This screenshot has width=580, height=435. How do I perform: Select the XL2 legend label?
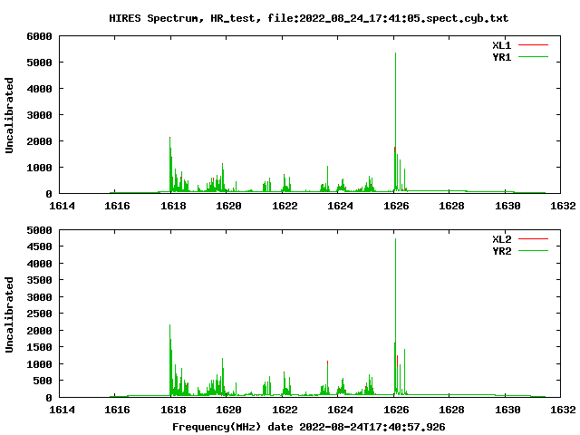(501, 239)
